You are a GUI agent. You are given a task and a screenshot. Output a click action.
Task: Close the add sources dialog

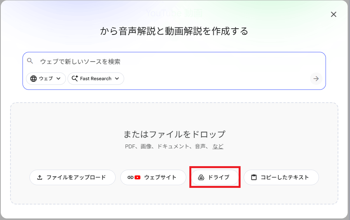click(333, 14)
